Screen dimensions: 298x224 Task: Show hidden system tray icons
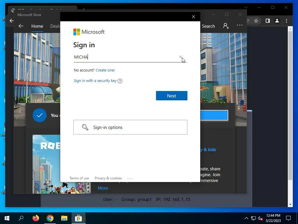[246, 218]
